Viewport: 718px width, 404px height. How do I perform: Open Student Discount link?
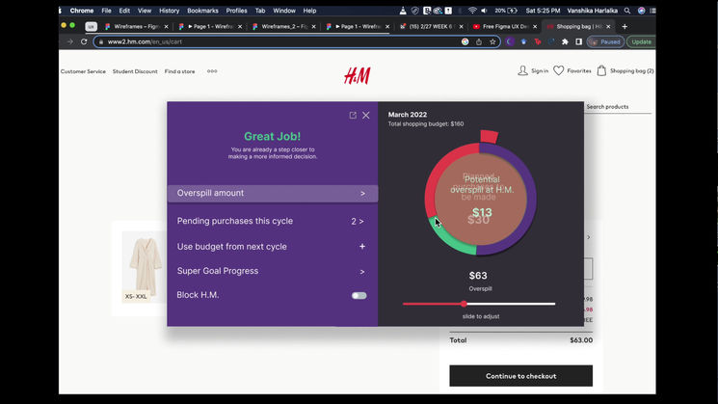click(x=135, y=71)
